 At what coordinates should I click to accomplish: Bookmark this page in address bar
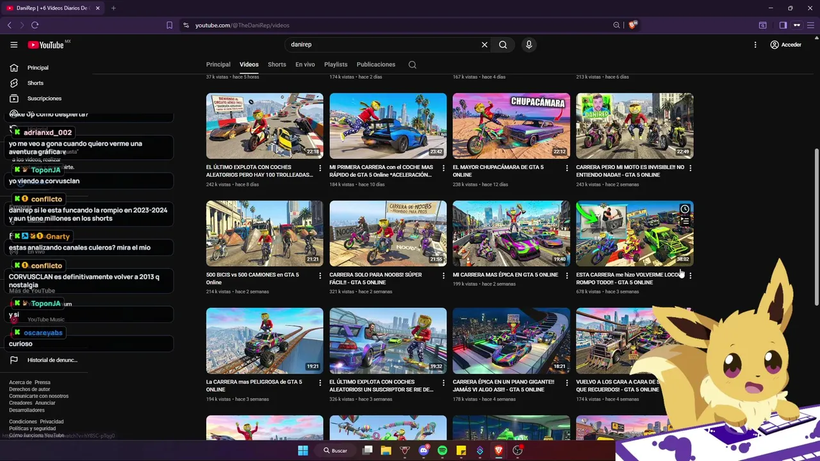[x=169, y=25]
